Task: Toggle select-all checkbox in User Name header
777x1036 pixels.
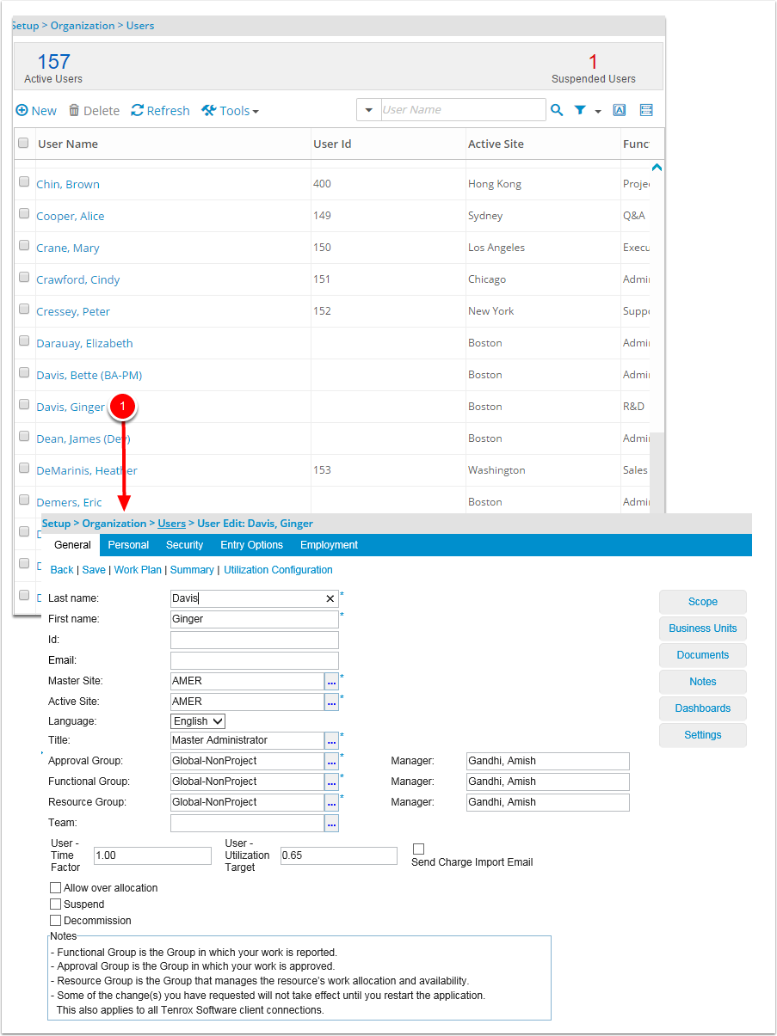Action: pos(23,143)
